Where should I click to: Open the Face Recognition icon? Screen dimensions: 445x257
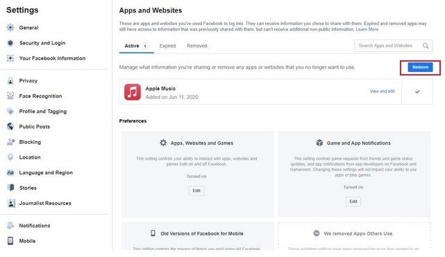(10, 96)
